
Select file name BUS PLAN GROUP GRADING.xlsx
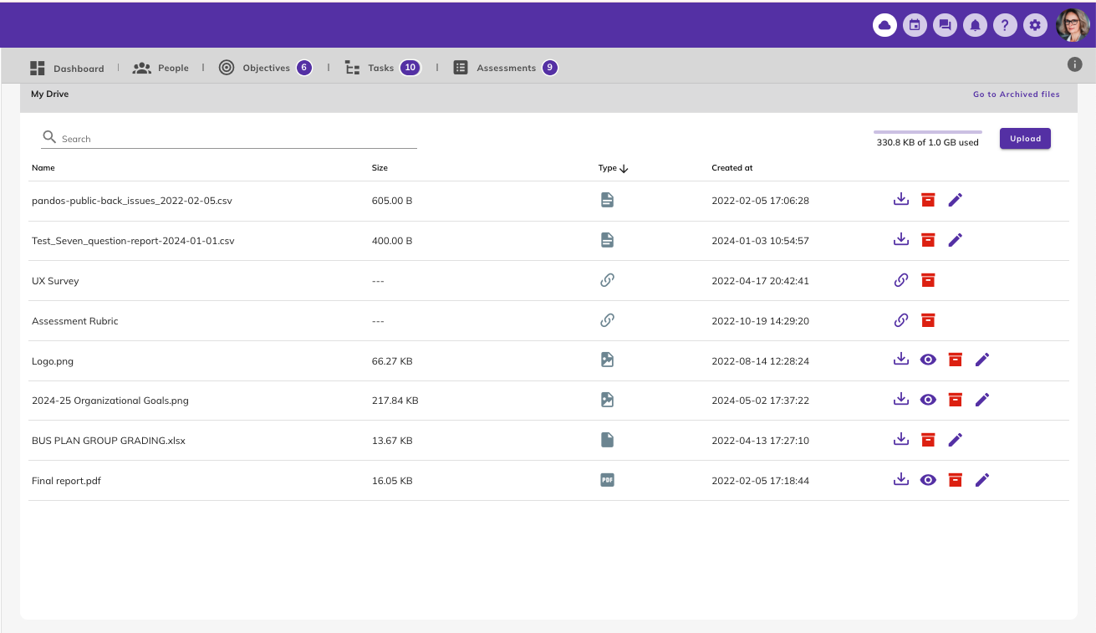109,441
